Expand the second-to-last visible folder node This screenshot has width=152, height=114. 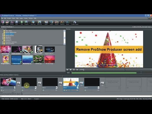3,42
